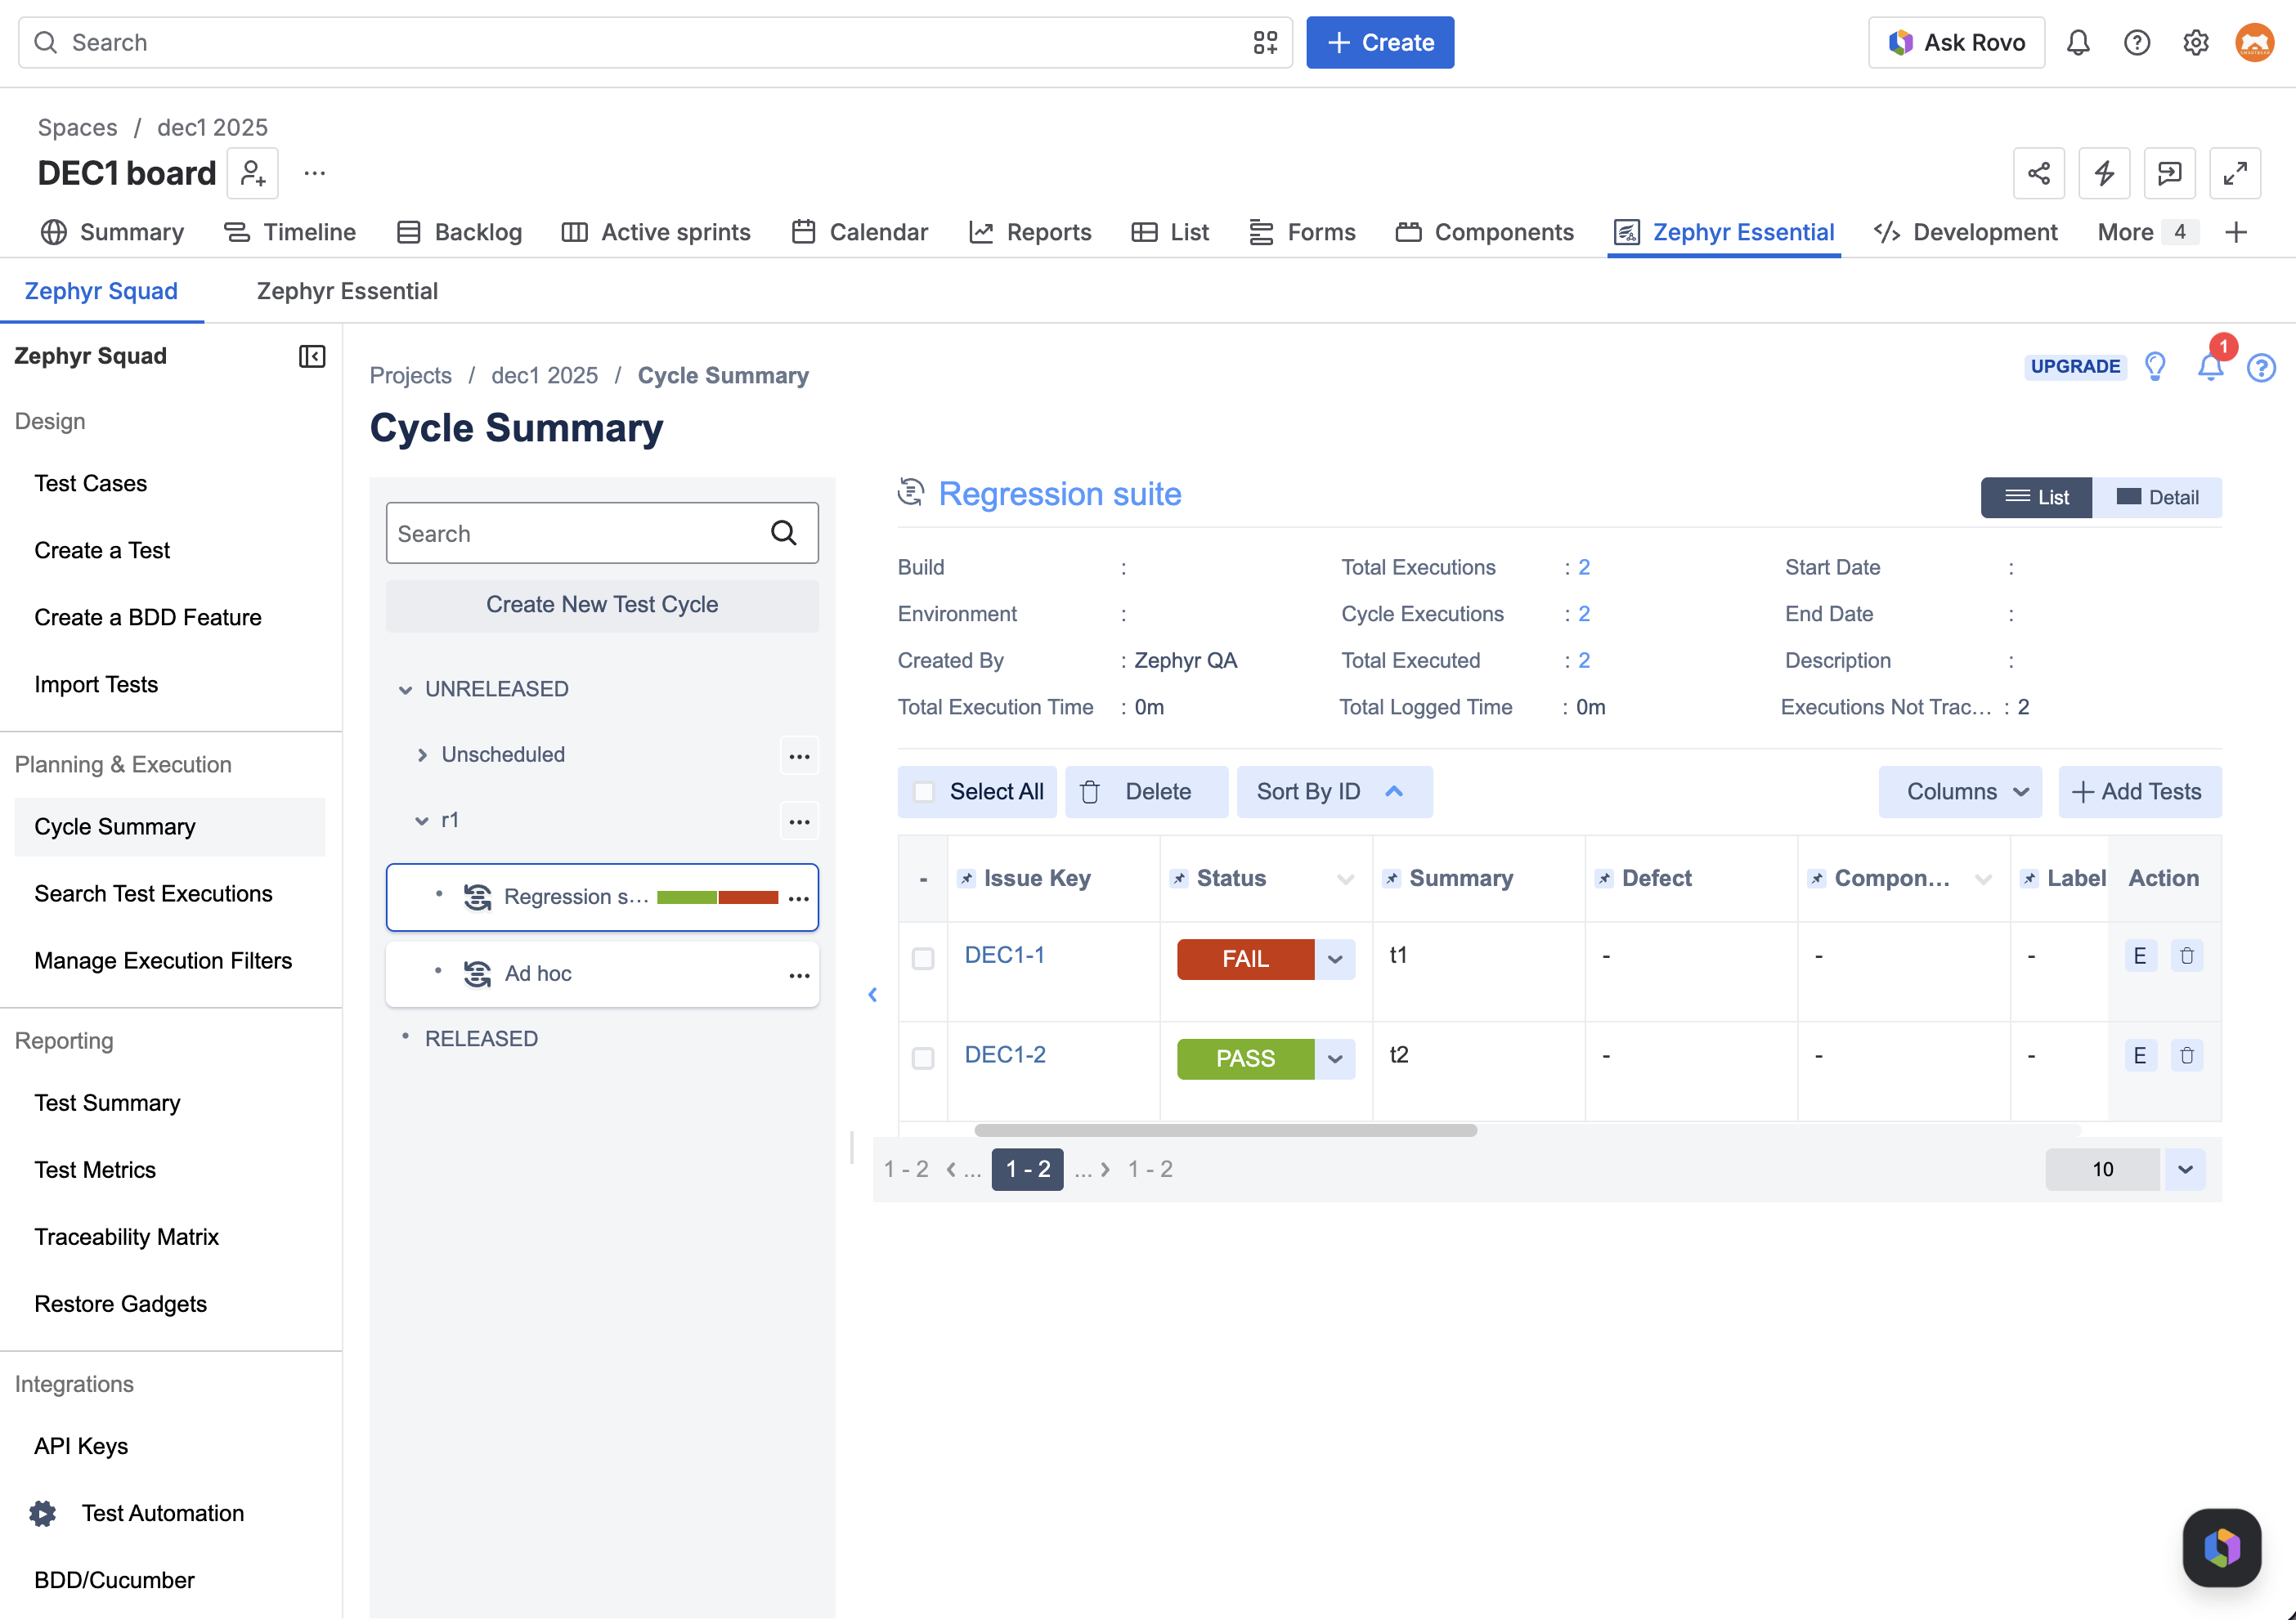Open Zephyr notifications bell with red badge
Viewport: 2296px width, 1620px height.
tap(2210, 367)
